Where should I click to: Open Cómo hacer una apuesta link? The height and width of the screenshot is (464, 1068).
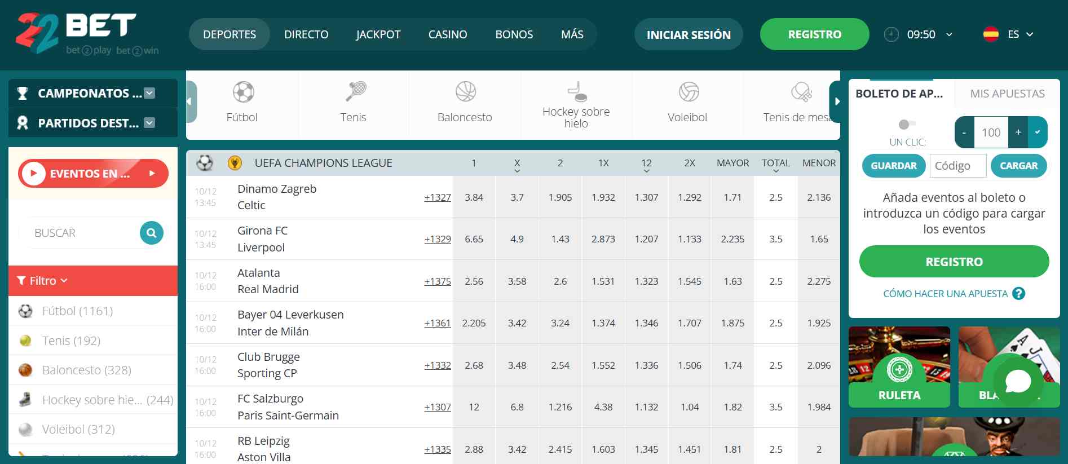(x=946, y=294)
